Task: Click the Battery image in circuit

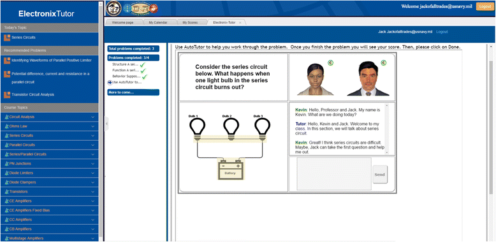Action: click(230, 169)
